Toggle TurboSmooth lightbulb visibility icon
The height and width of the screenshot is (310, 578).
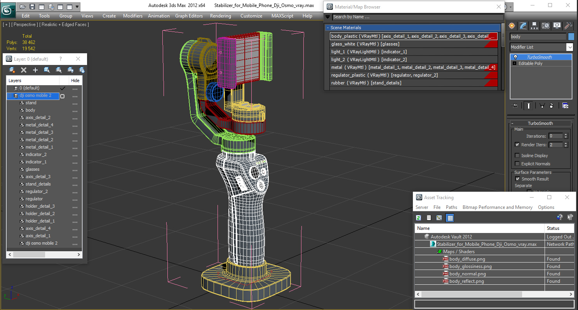click(x=516, y=57)
